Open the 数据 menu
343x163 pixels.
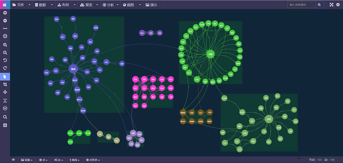(x=40, y=5)
